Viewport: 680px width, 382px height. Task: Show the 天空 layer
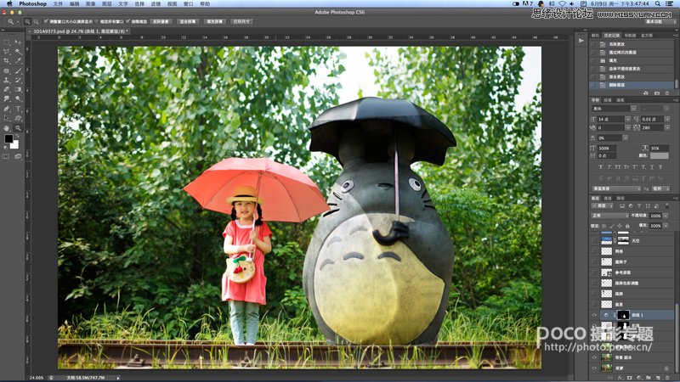tap(594, 240)
